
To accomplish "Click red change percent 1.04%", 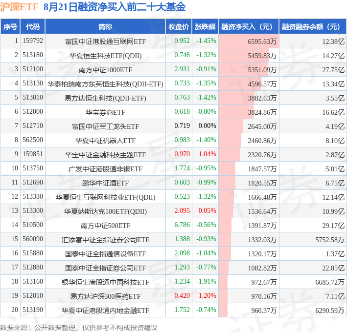I will [207, 154].
